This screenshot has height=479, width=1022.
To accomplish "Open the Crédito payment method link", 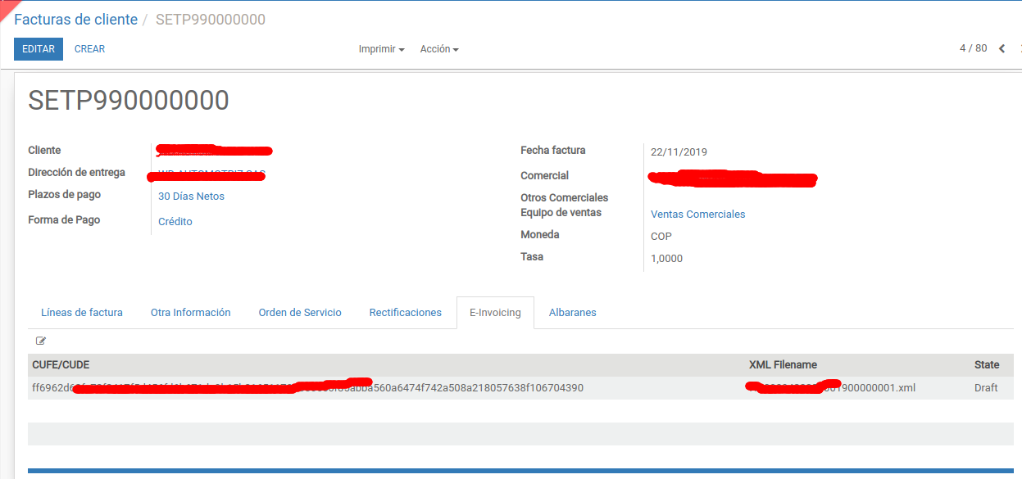I will click(x=175, y=222).
